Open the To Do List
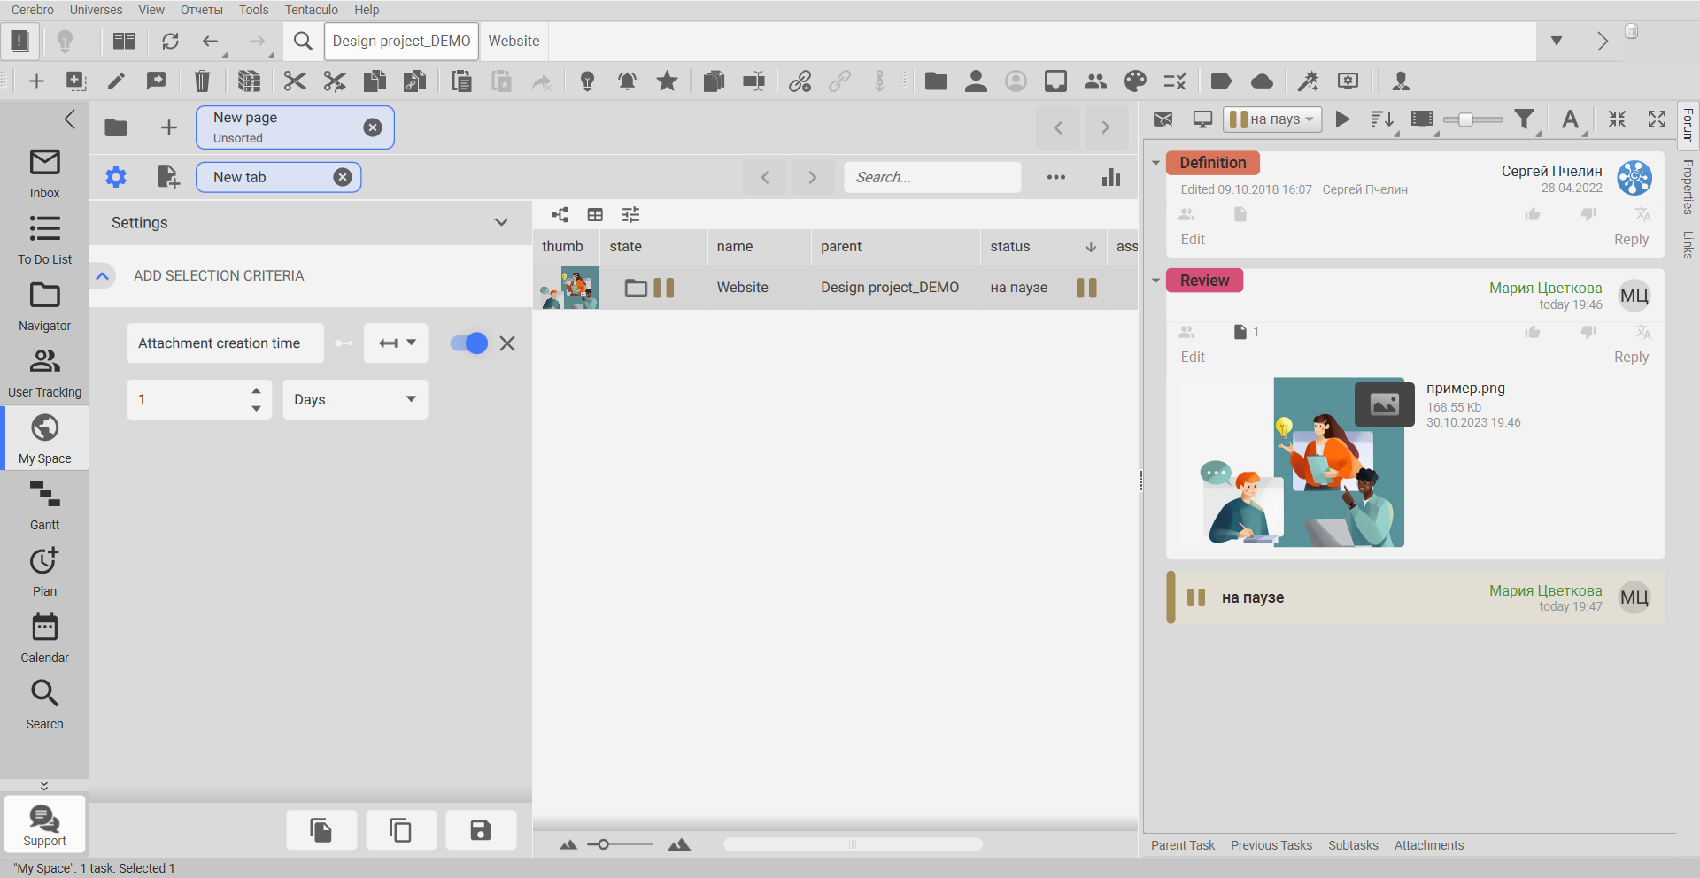Screen dimensions: 1700x878 tap(44, 240)
